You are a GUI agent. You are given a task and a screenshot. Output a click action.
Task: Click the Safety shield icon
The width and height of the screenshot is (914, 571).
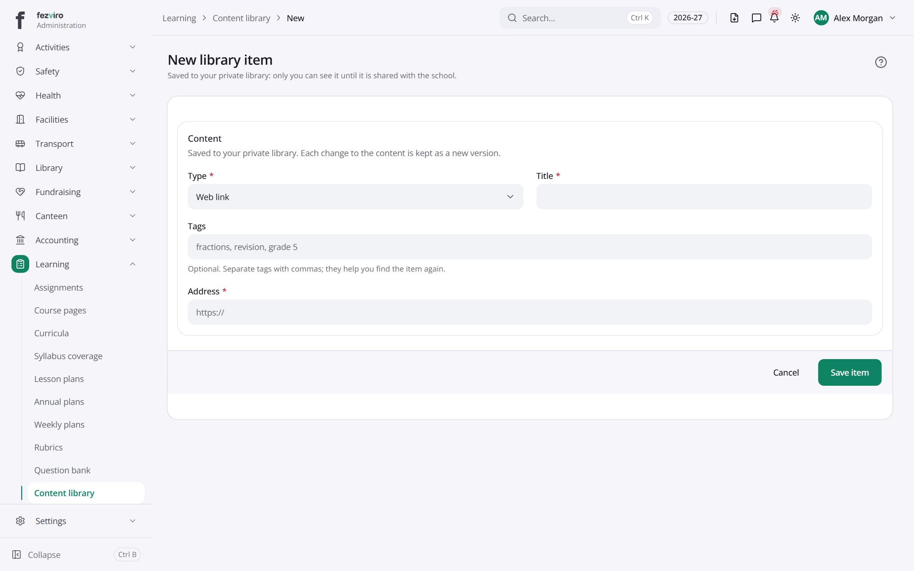20,71
